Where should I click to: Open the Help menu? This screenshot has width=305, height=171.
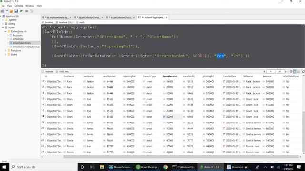point(39,6)
